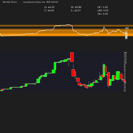The width and height of the screenshot is (133, 133).
Task: Click the "OC: 1.32" reading
Action: (103, 7)
